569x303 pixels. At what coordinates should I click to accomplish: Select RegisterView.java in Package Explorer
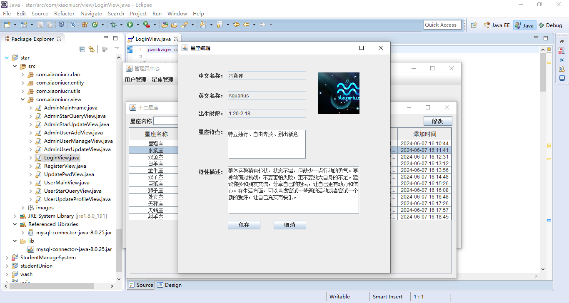pos(65,166)
